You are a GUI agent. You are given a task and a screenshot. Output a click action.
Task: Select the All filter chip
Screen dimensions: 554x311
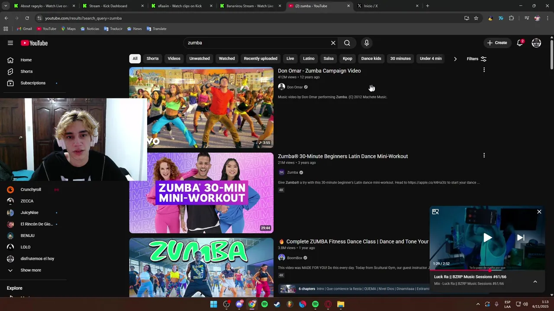pos(135,59)
